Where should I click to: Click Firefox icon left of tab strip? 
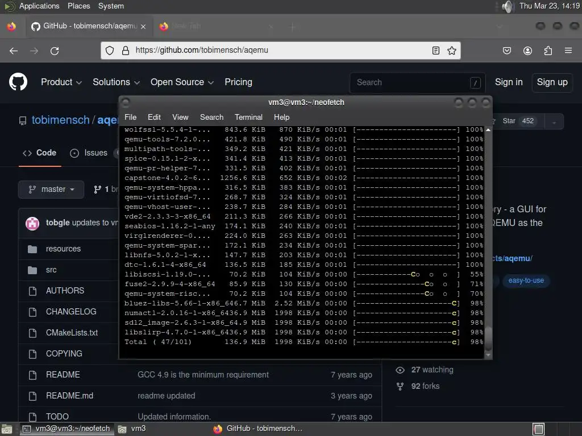11,26
